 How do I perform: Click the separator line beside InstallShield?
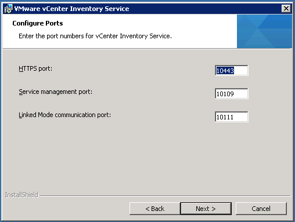165,196
